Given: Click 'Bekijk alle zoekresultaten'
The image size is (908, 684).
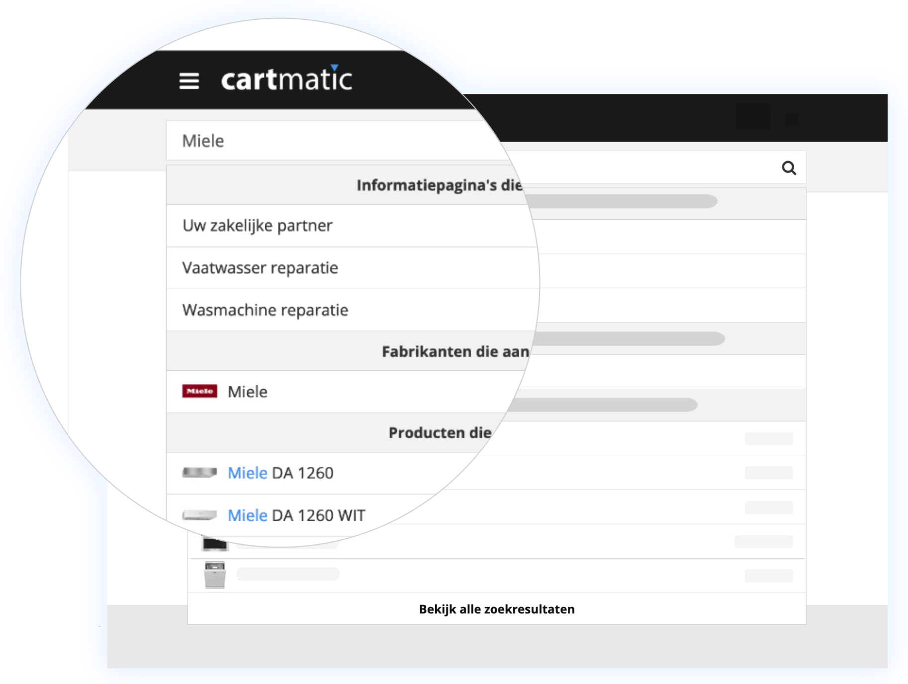Looking at the screenshot, I should (496, 609).
